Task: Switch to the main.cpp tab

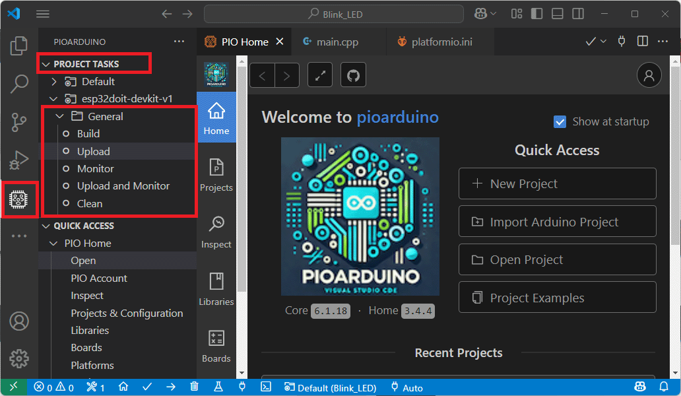Action: click(x=339, y=42)
